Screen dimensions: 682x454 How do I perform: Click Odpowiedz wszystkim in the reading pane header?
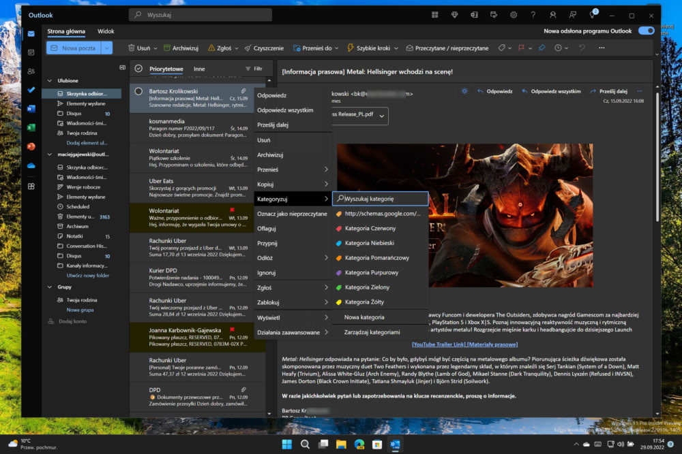pyautogui.click(x=551, y=91)
